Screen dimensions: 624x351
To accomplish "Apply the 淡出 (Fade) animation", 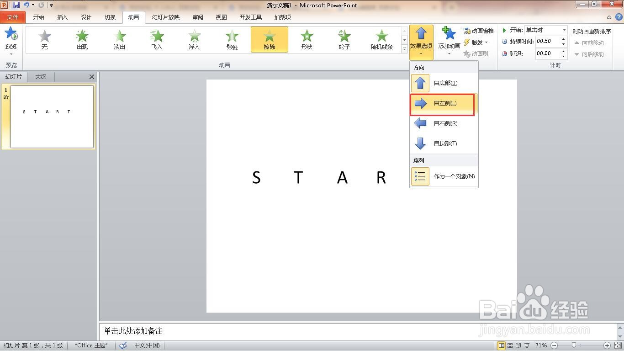I will point(119,39).
